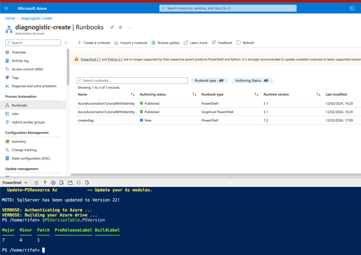Image resolution: width=361 pixels, height=255 pixels.
Task: Click the Published status of first runbook
Action: [x=149, y=103]
